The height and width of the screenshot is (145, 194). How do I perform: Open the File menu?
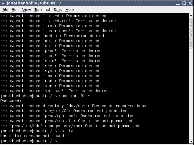click(x=5, y=9)
